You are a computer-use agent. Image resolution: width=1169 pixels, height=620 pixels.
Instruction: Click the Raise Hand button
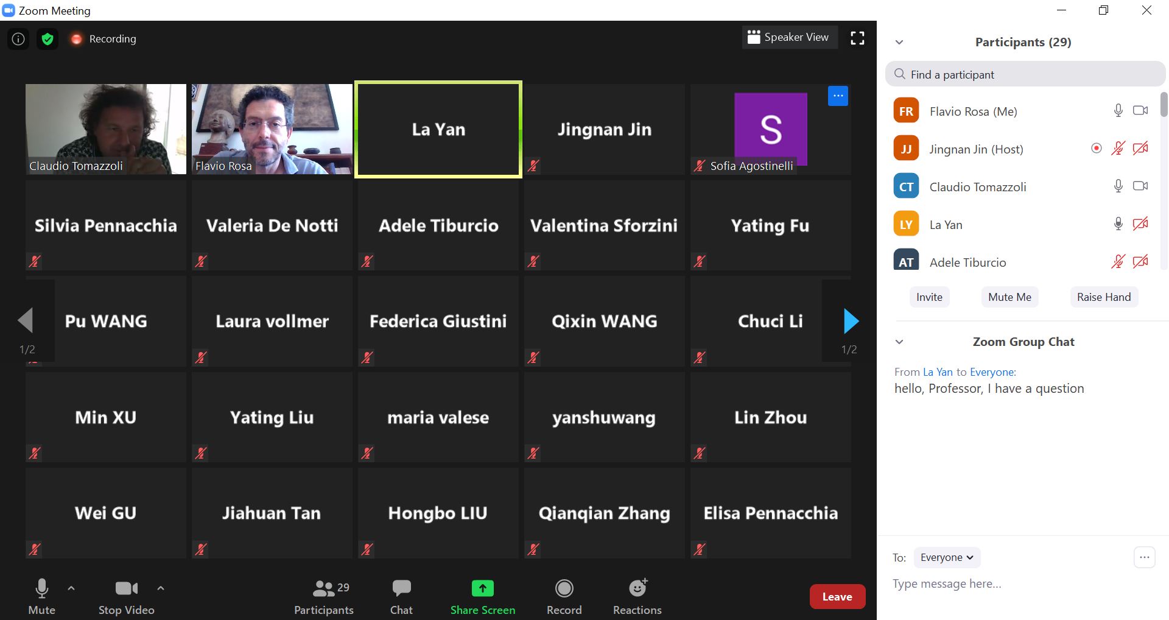pyautogui.click(x=1103, y=297)
